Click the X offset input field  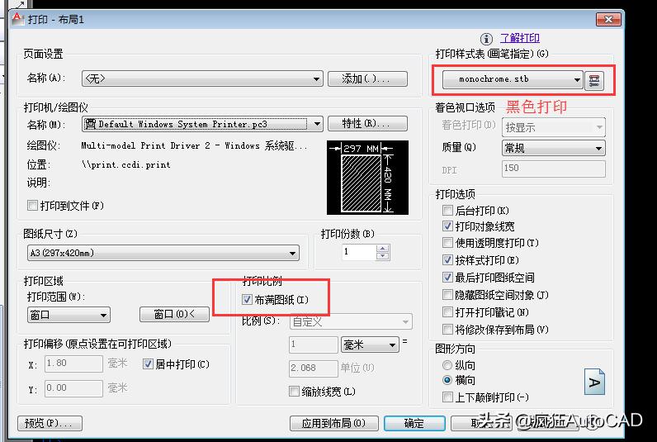click(x=73, y=364)
